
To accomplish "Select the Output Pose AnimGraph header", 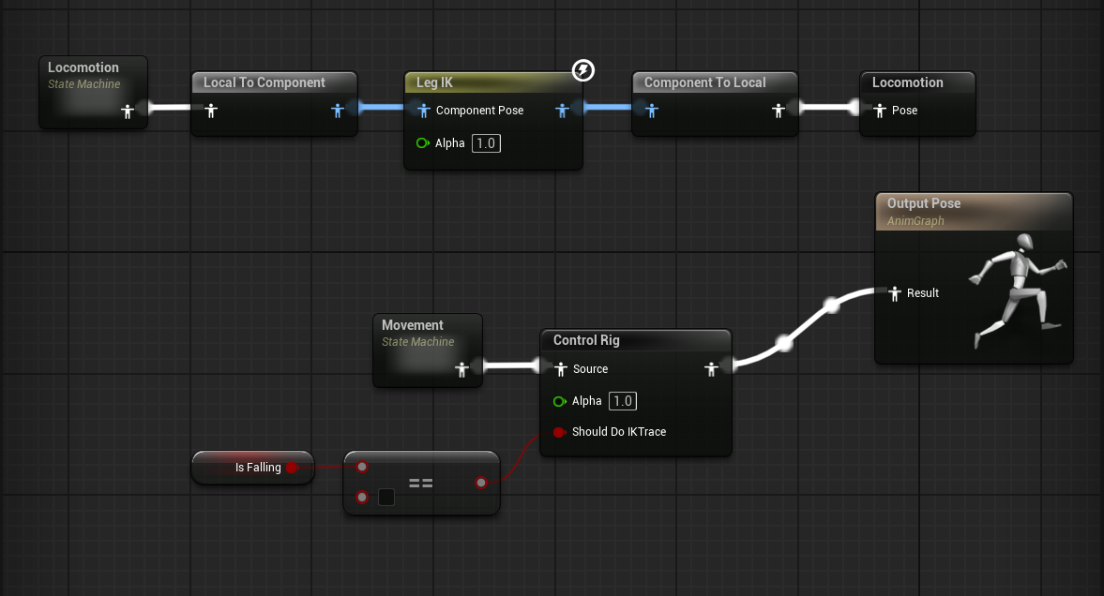I will (x=974, y=211).
